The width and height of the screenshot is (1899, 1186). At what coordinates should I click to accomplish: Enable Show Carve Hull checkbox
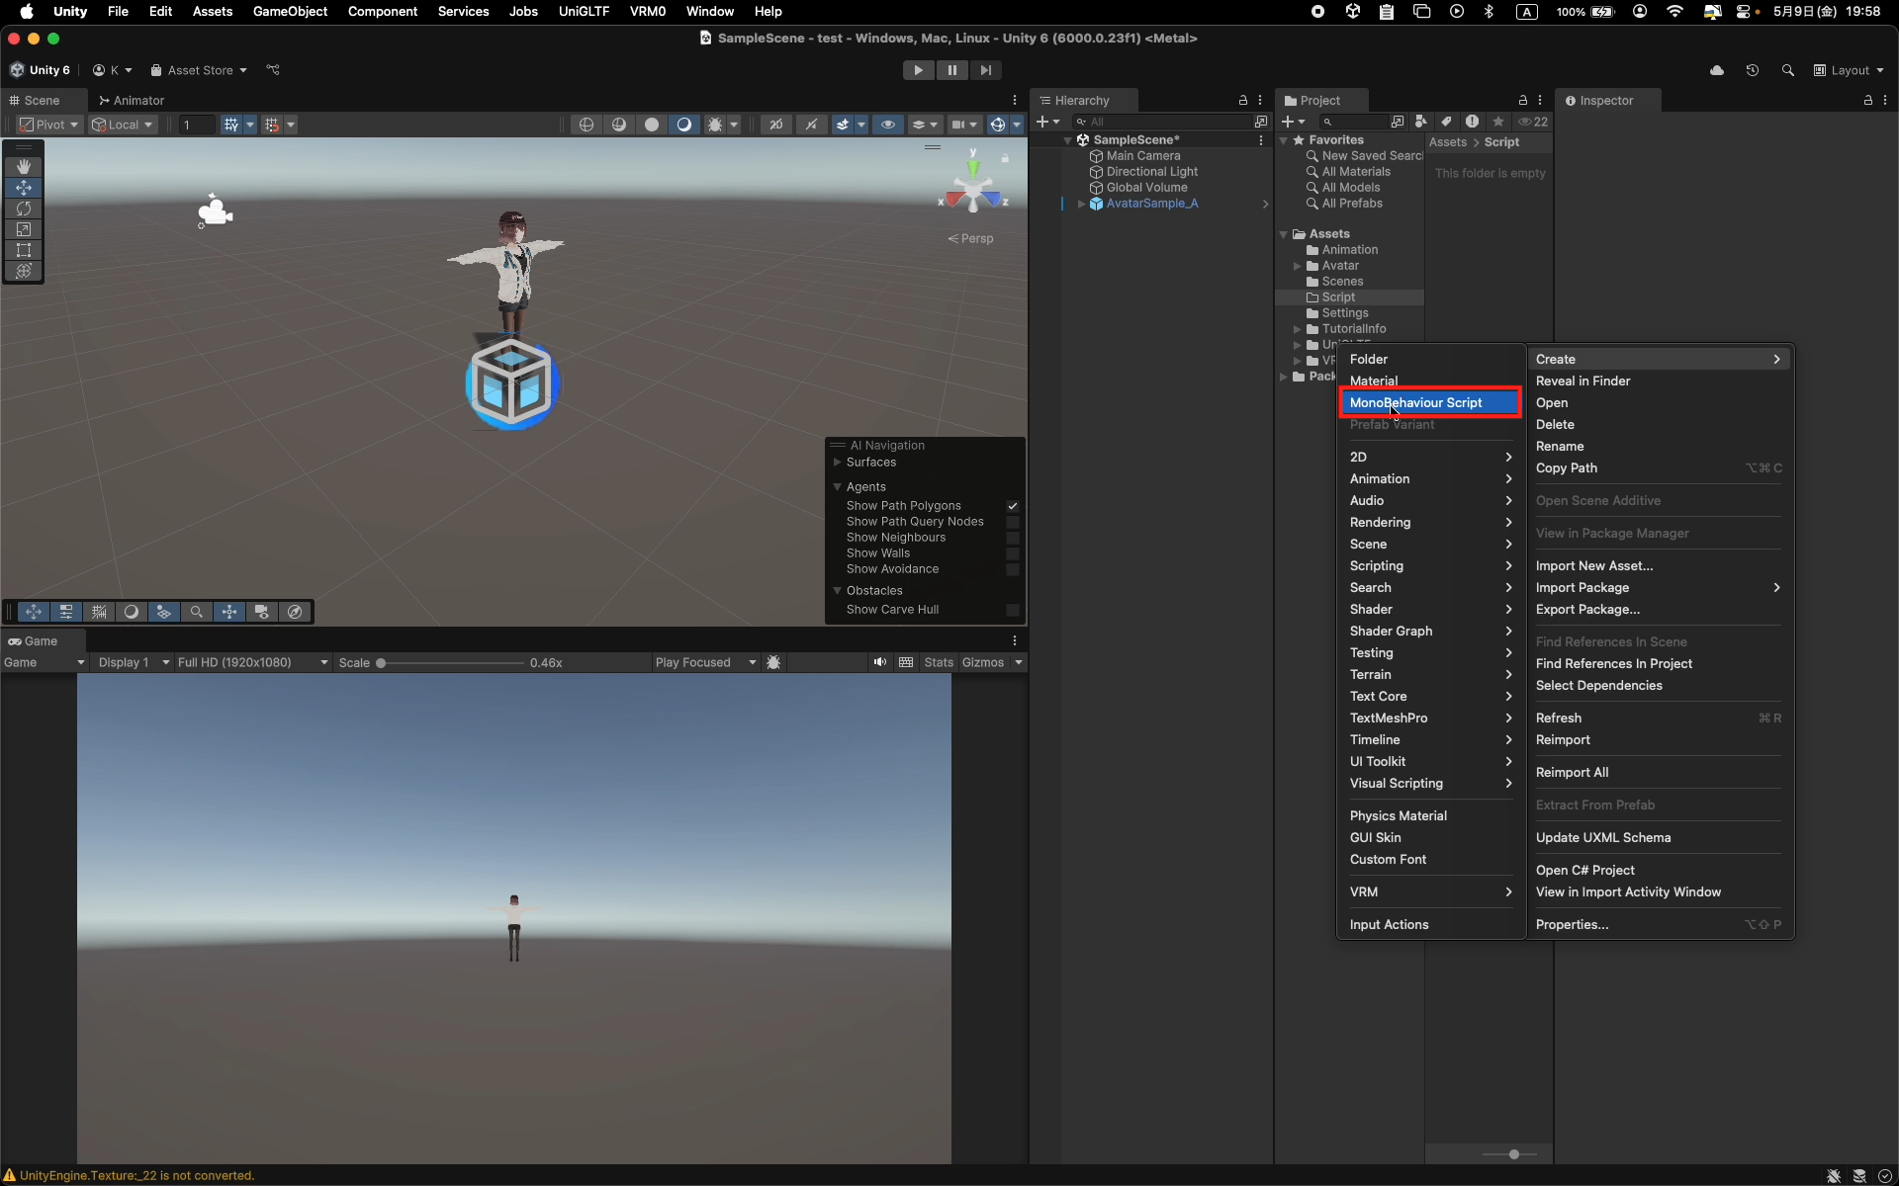pos(1013,610)
